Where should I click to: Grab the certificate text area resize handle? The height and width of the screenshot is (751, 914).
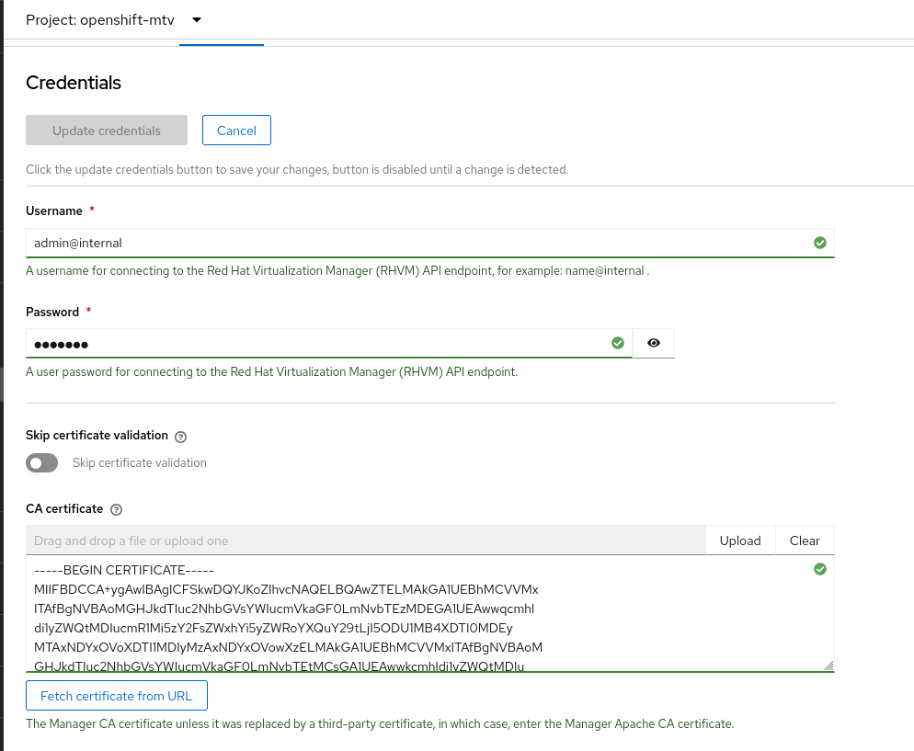click(828, 666)
